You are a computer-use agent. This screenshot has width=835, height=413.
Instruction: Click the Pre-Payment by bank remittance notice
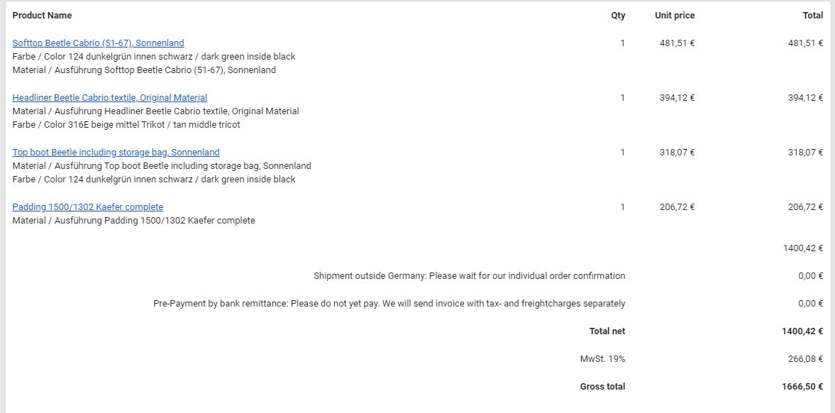[389, 304]
